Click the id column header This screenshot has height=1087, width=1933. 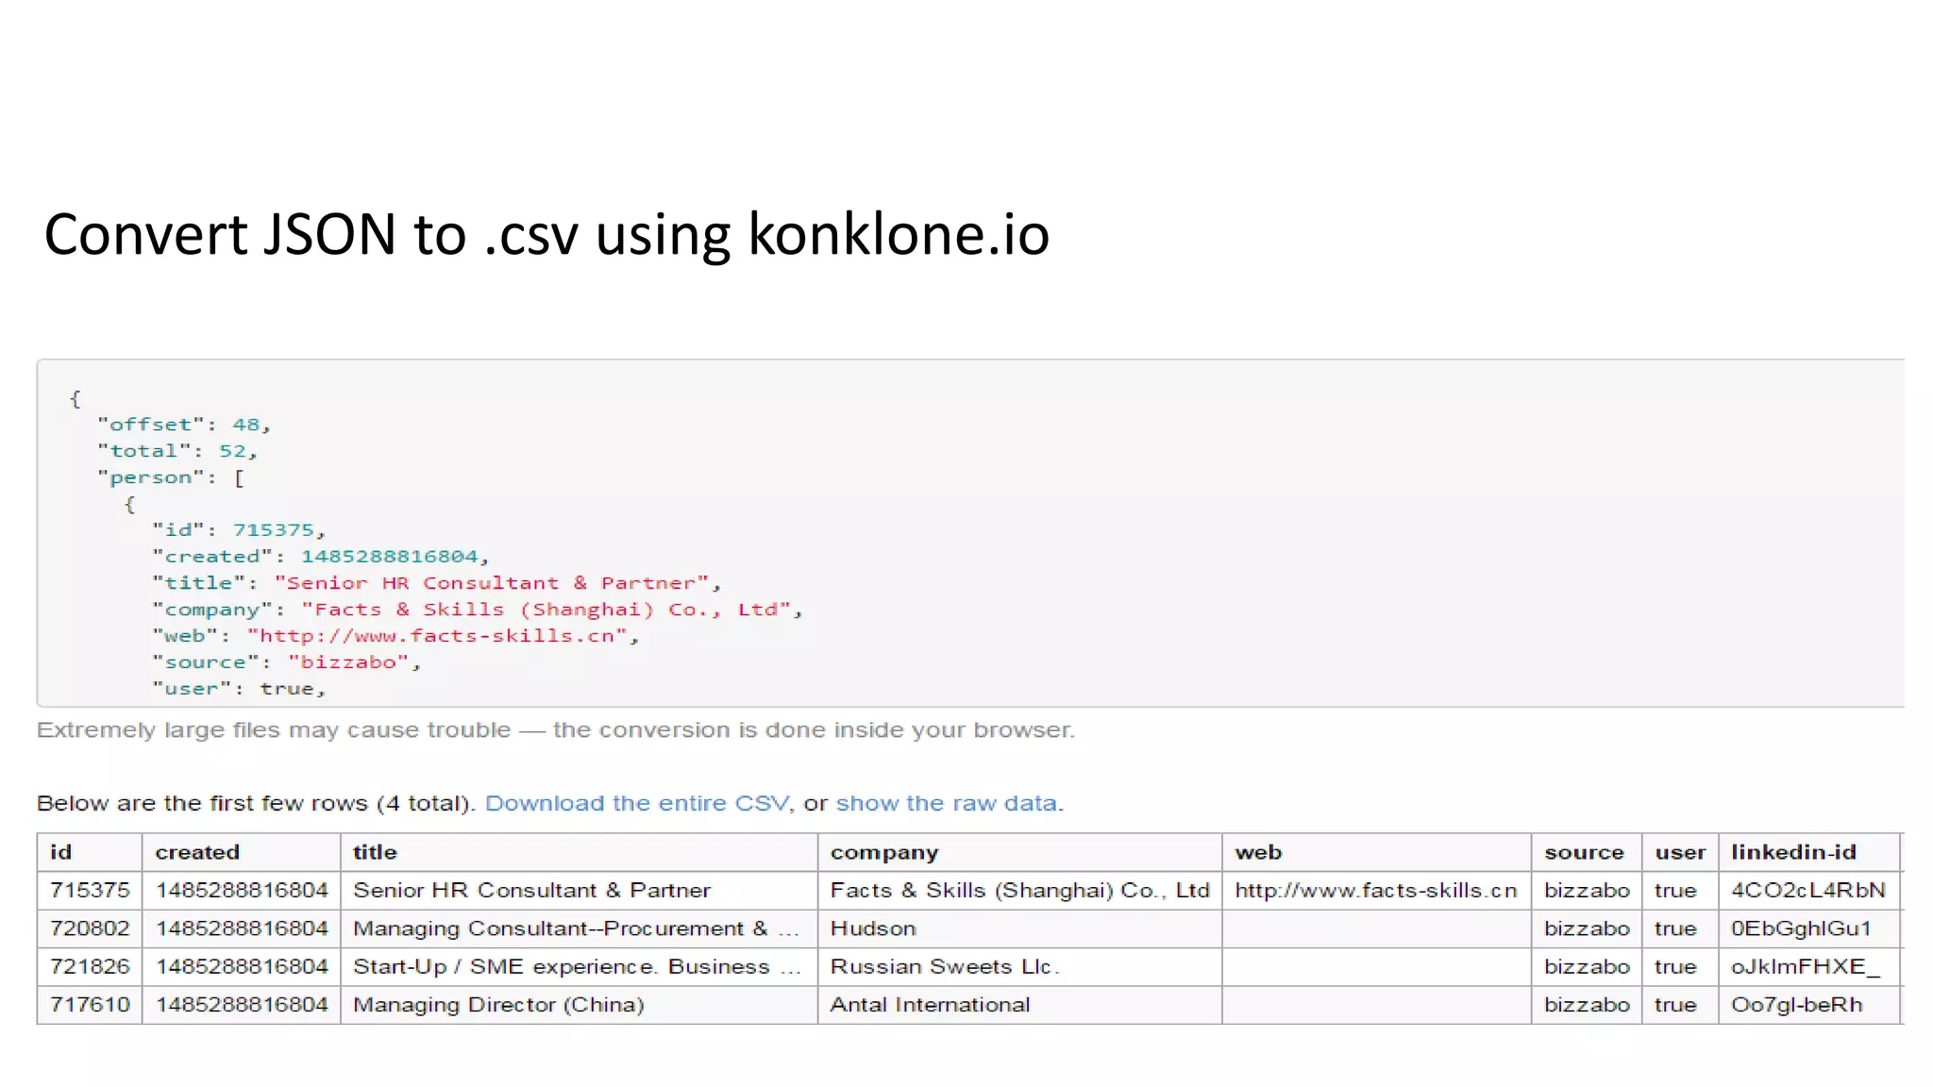61,852
